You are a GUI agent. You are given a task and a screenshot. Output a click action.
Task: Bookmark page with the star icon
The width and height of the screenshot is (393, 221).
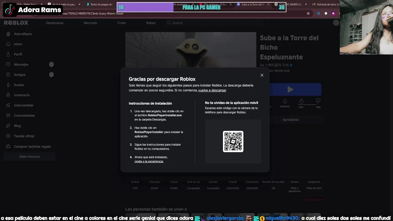click(x=308, y=14)
